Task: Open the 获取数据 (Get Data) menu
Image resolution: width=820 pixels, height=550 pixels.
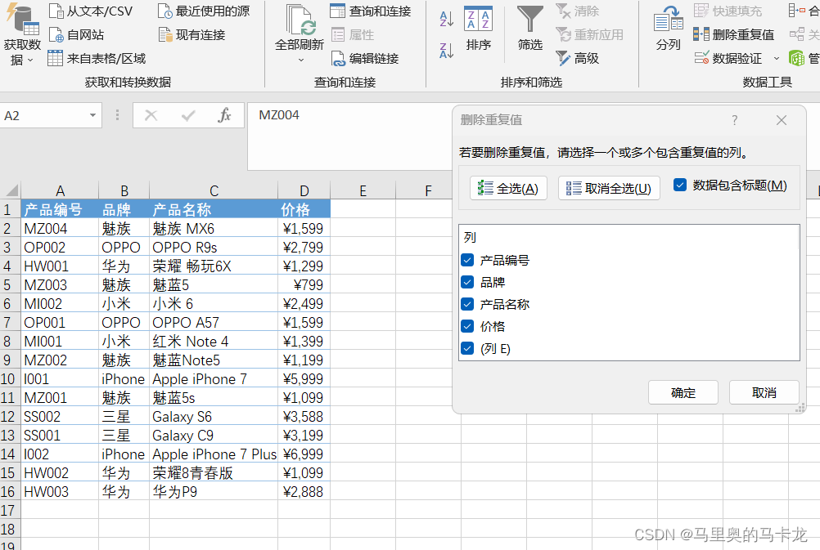Action: (x=22, y=35)
